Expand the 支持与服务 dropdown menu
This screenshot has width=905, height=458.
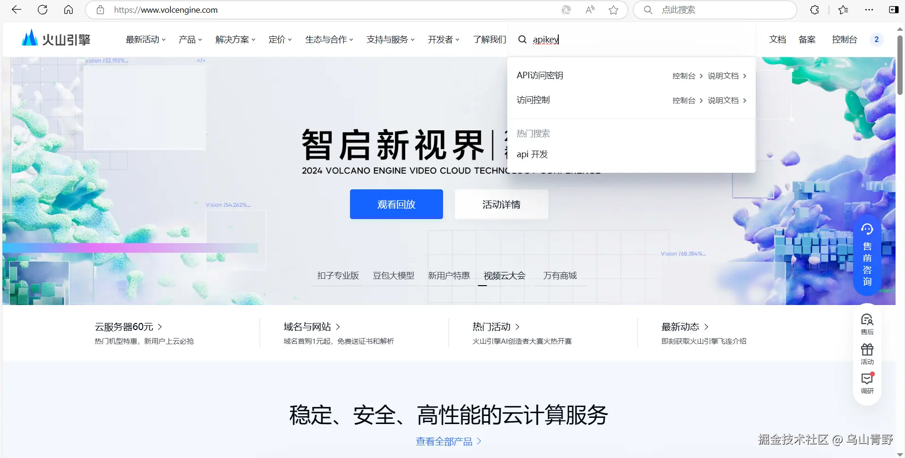(390, 40)
